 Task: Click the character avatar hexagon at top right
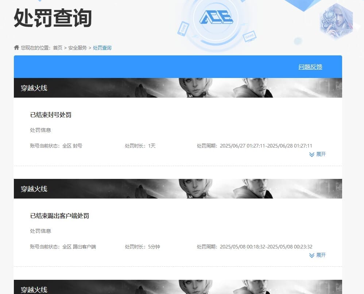337,21
